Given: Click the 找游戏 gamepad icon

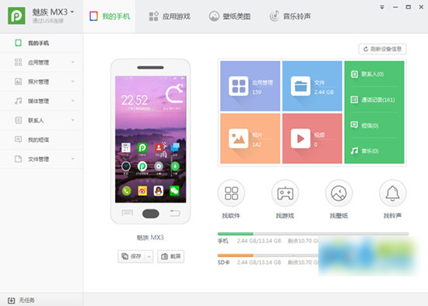Looking at the screenshot, I should (285, 193).
